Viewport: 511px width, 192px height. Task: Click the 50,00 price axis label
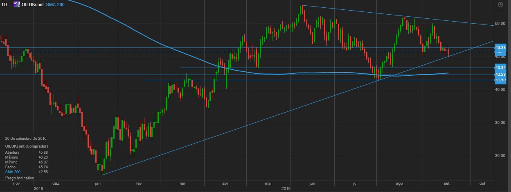[x=500, y=24]
